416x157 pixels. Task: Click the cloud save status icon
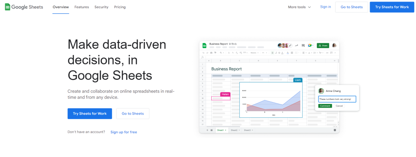coord(236,44)
